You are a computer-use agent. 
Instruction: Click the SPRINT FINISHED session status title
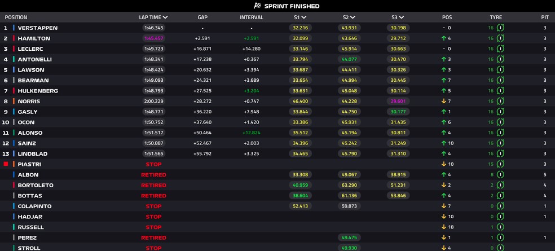pos(292,6)
